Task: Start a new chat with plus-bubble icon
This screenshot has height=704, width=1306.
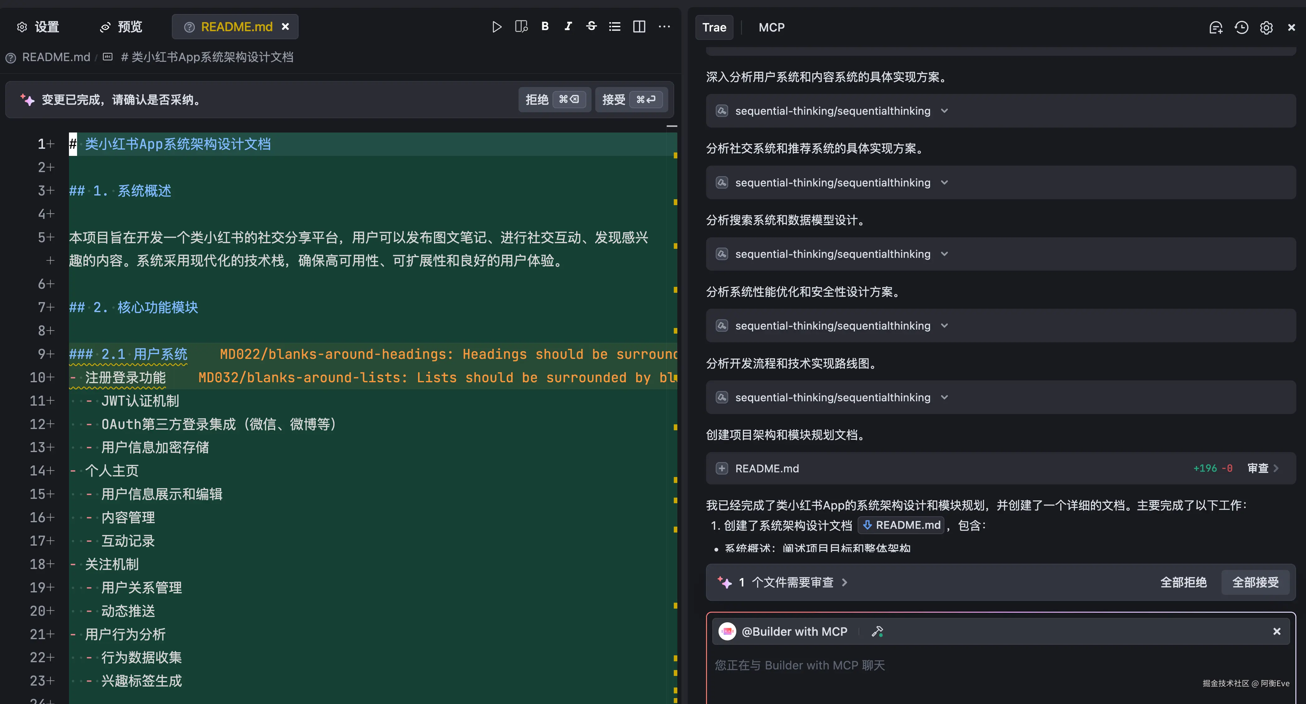Action: (1216, 28)
